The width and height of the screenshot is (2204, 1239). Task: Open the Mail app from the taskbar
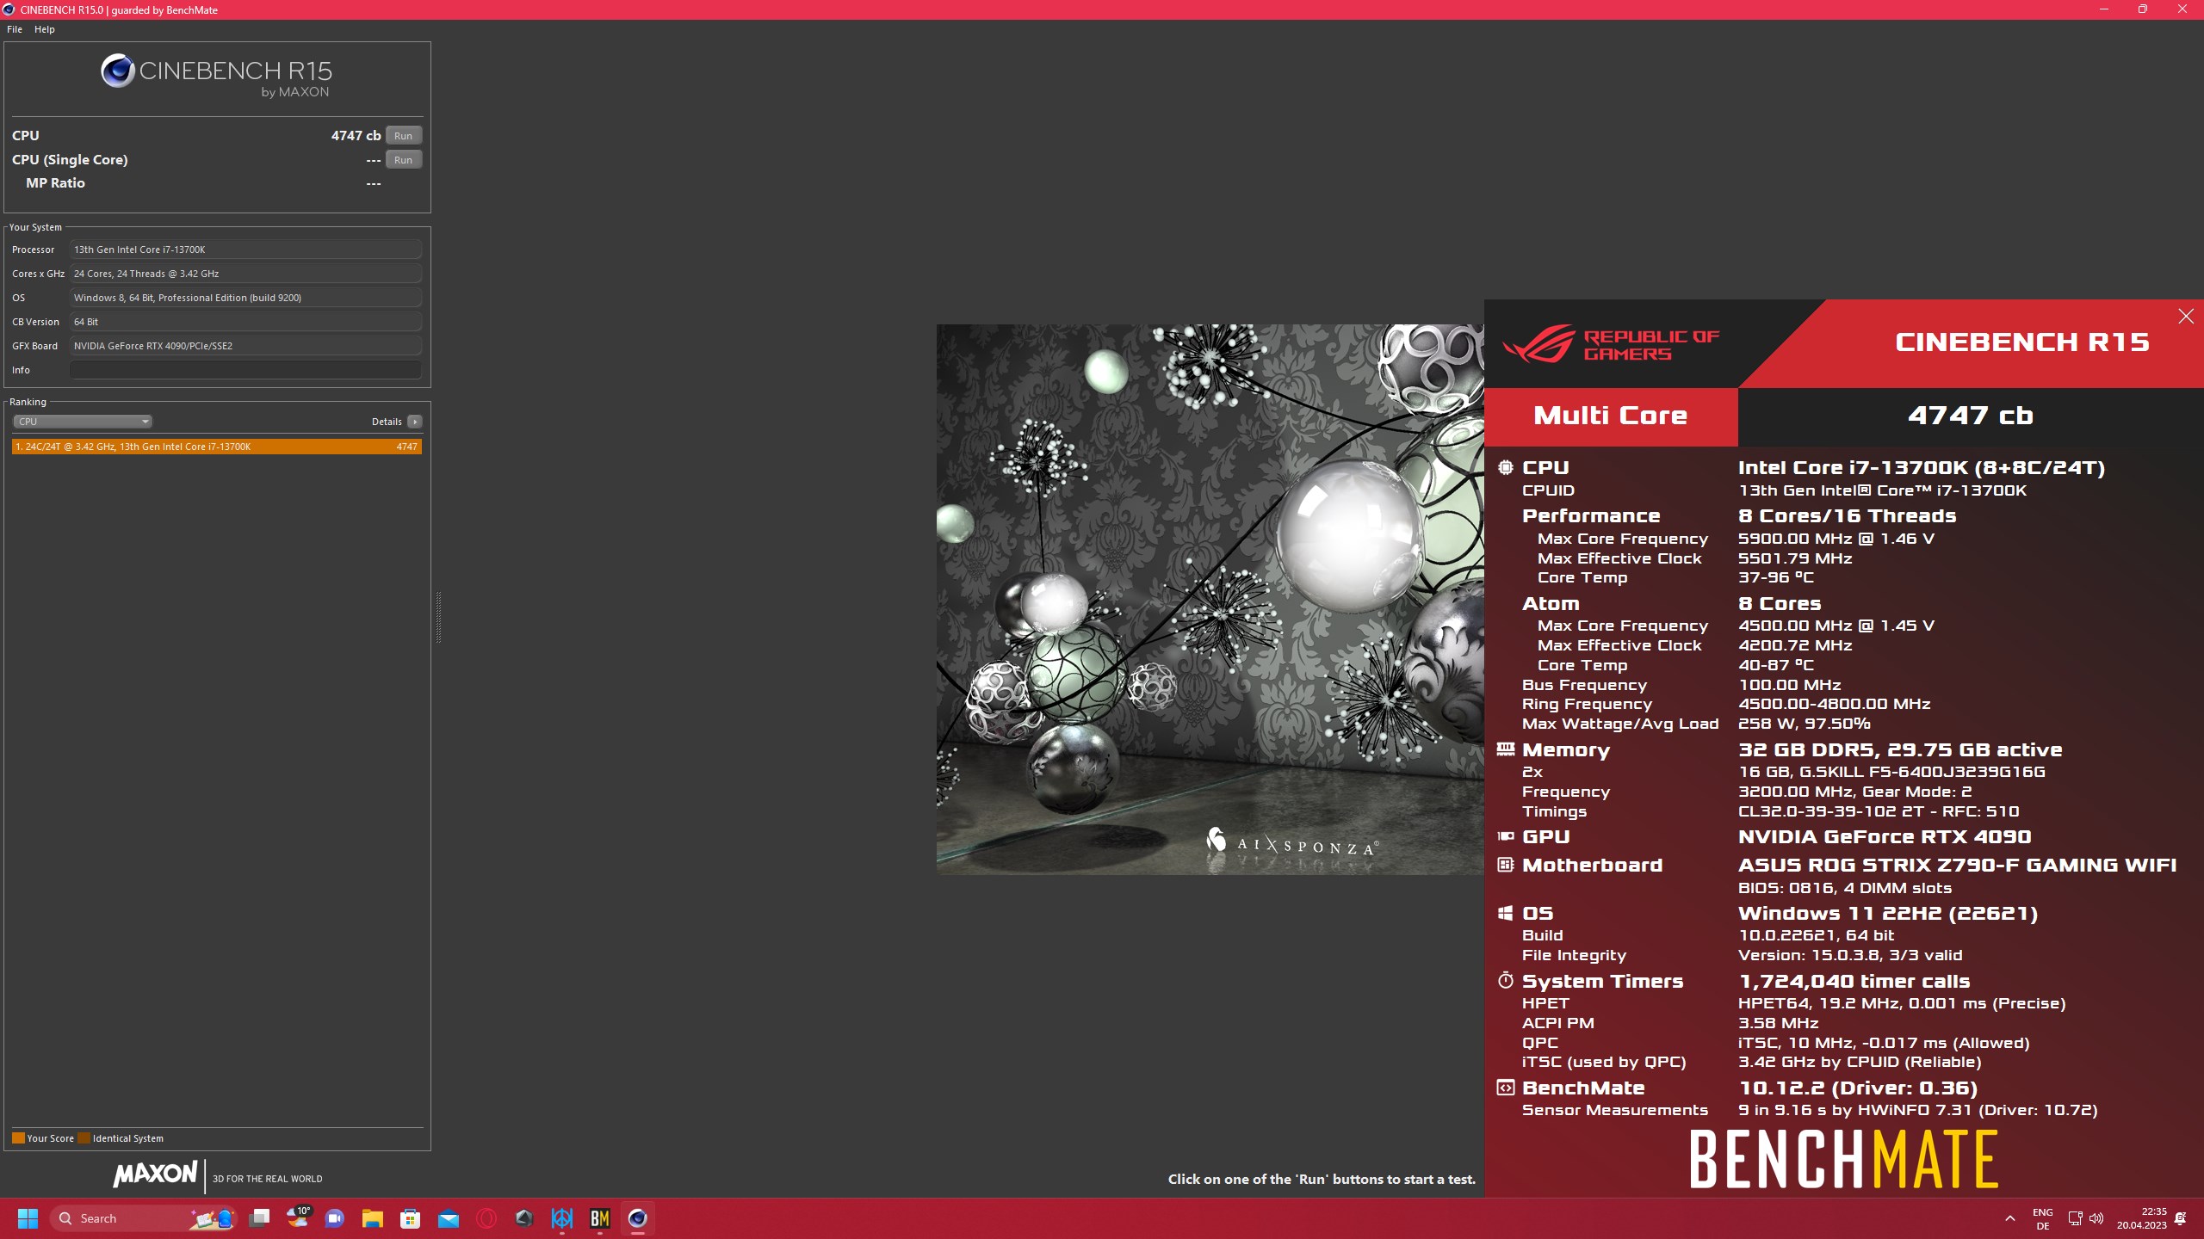[x=449, y=1218]
